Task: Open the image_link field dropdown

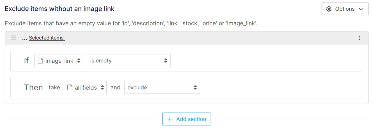Action: tap(59, 61)
